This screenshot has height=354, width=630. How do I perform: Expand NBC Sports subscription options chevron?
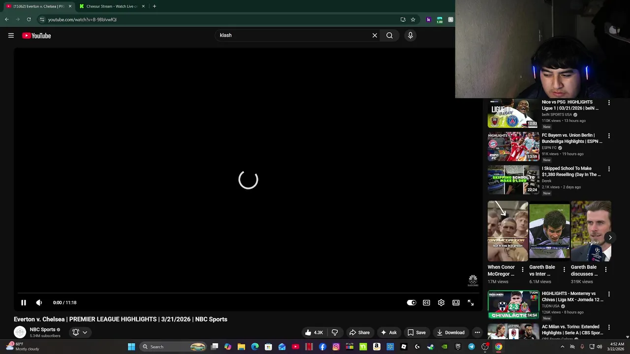(85, 332)
